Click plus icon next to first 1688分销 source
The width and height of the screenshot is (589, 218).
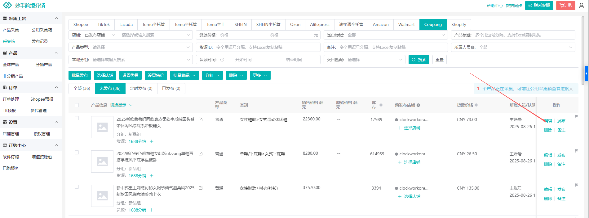point(152,141)
